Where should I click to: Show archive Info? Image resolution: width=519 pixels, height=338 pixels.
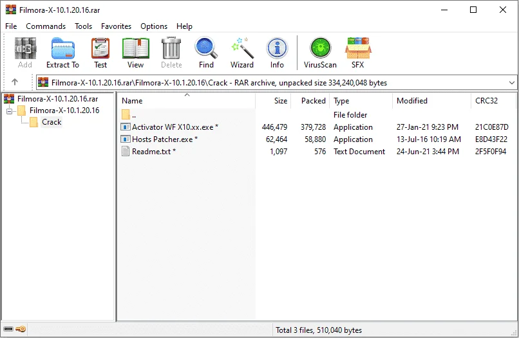coord(277,49)
